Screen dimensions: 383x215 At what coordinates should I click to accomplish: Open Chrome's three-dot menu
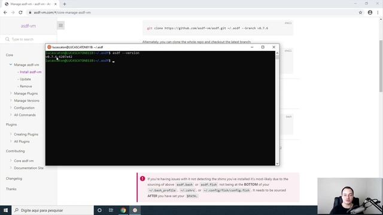coord(378,13)
